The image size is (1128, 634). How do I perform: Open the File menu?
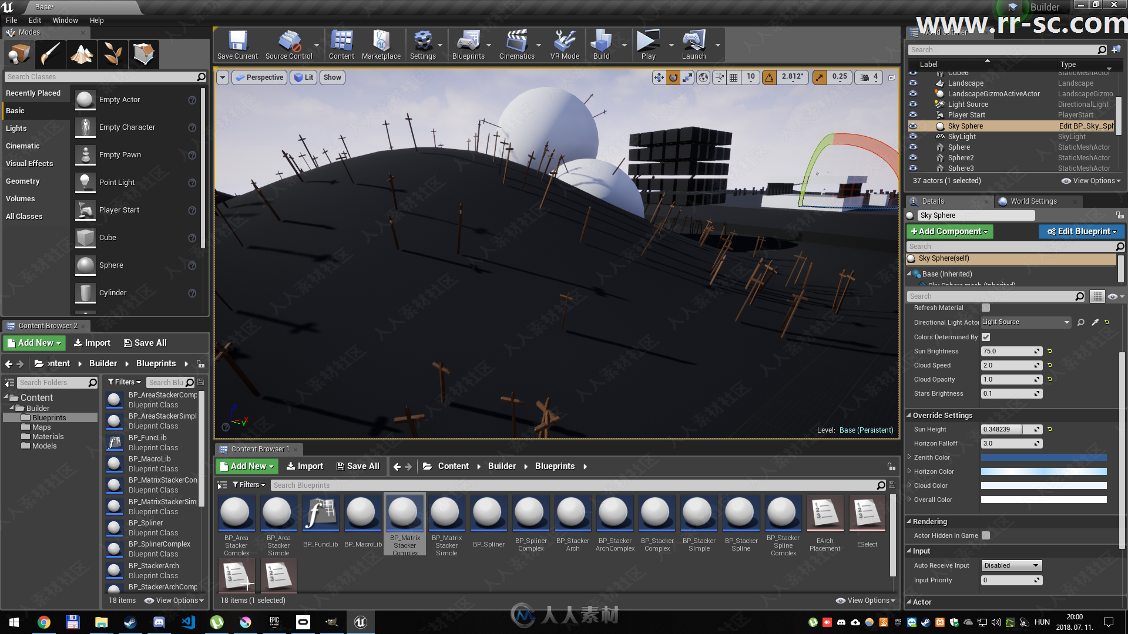click(12, 20)
